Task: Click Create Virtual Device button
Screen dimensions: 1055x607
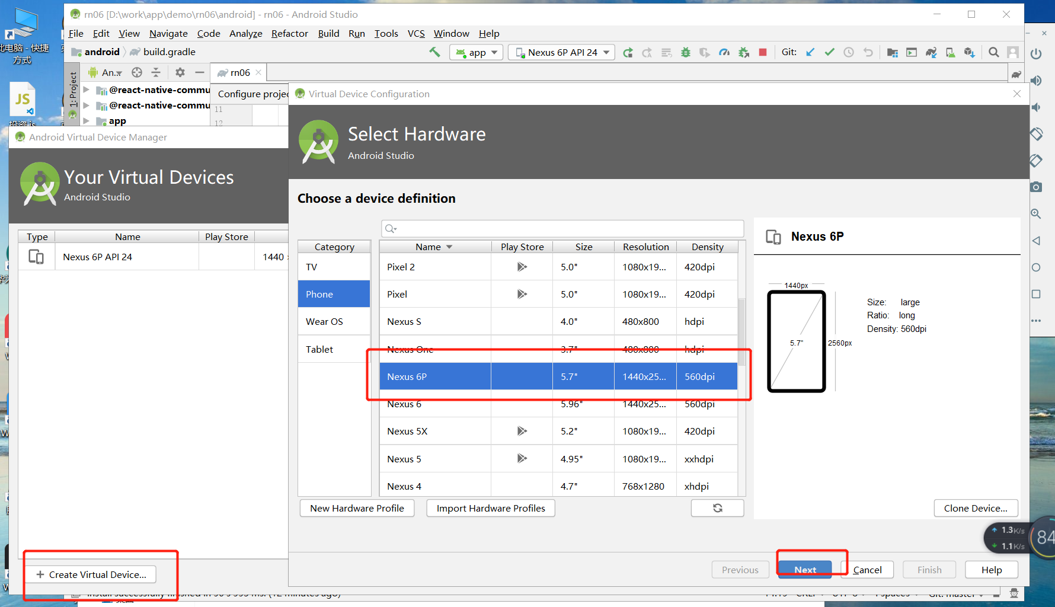Action: coord(91,574)
